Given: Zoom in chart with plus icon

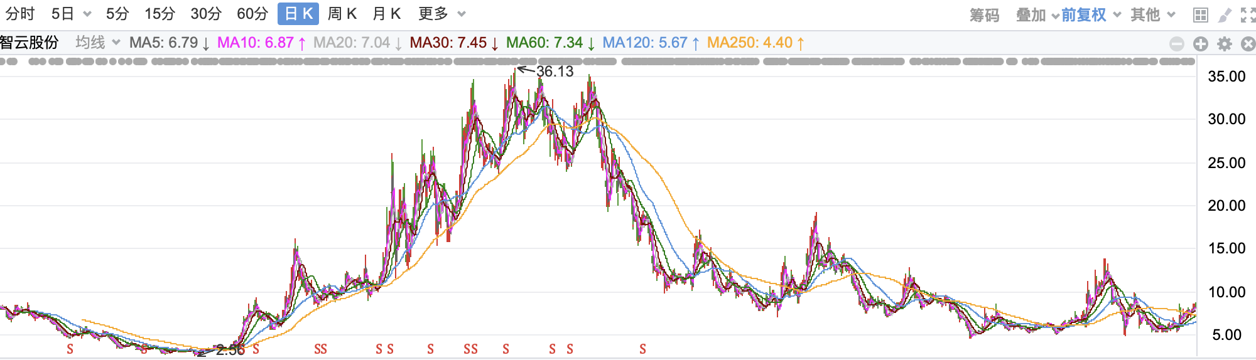Looking at the screenshot, I should (1201, 43).
